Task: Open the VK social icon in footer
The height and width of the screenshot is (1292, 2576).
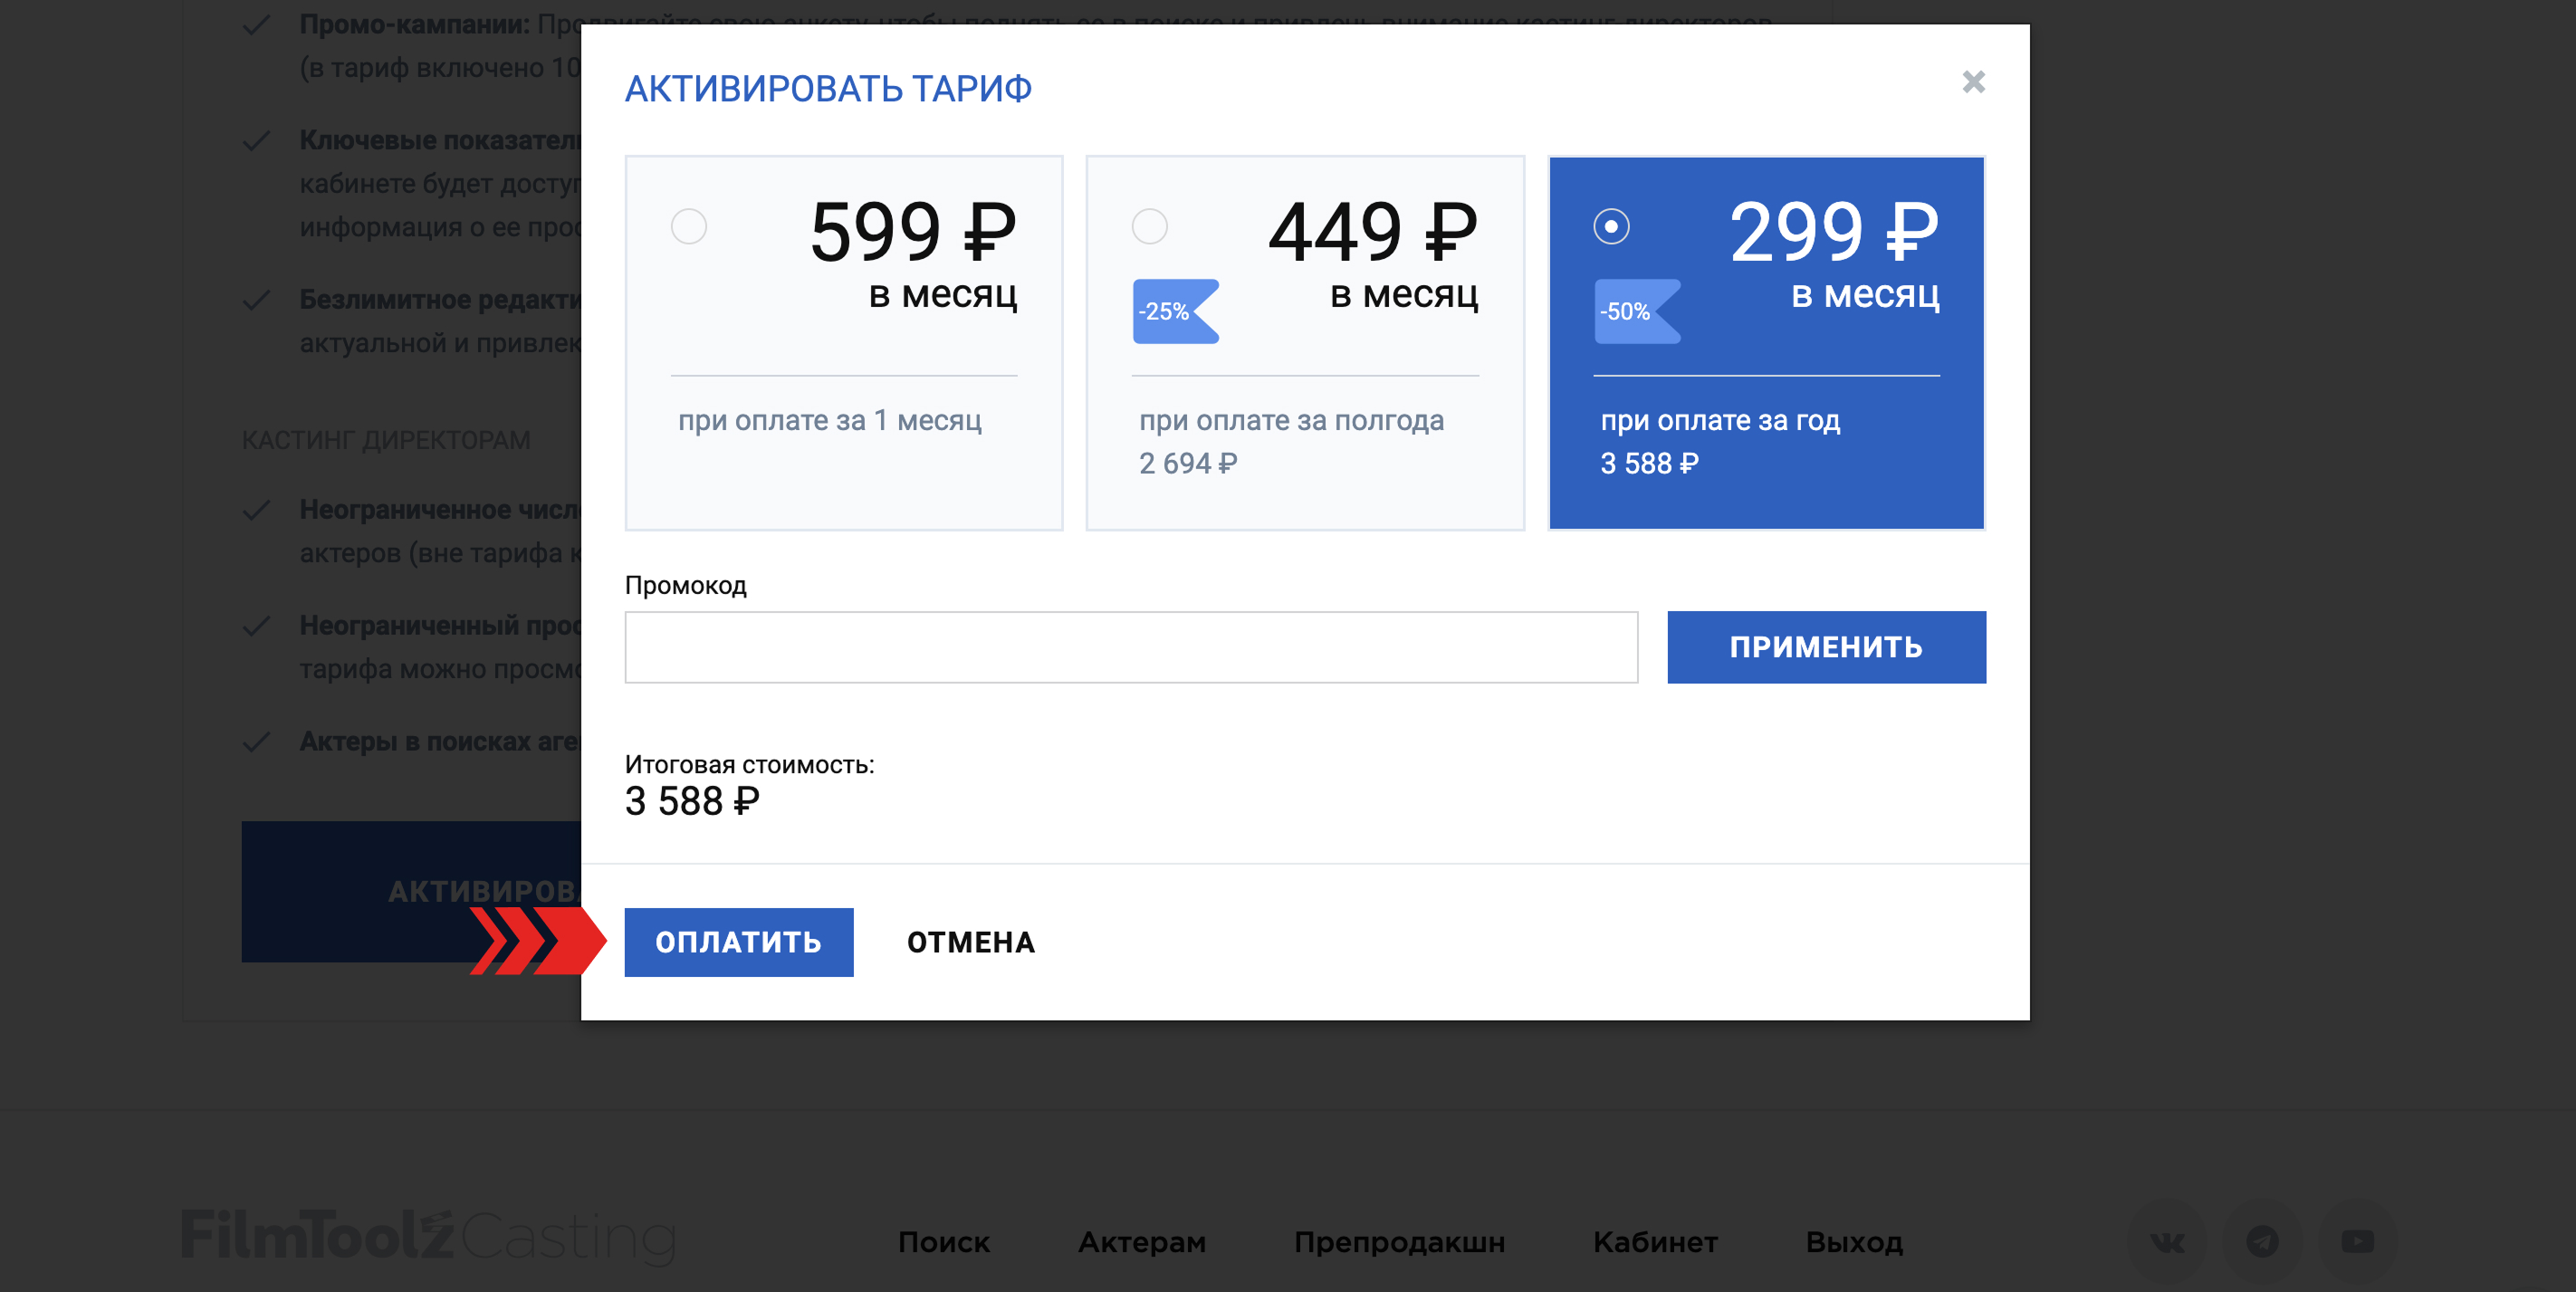Action: 2167,1241
